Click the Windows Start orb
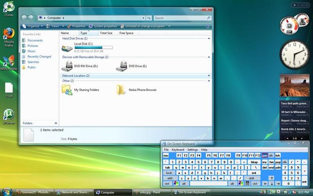 pos(7,192)
